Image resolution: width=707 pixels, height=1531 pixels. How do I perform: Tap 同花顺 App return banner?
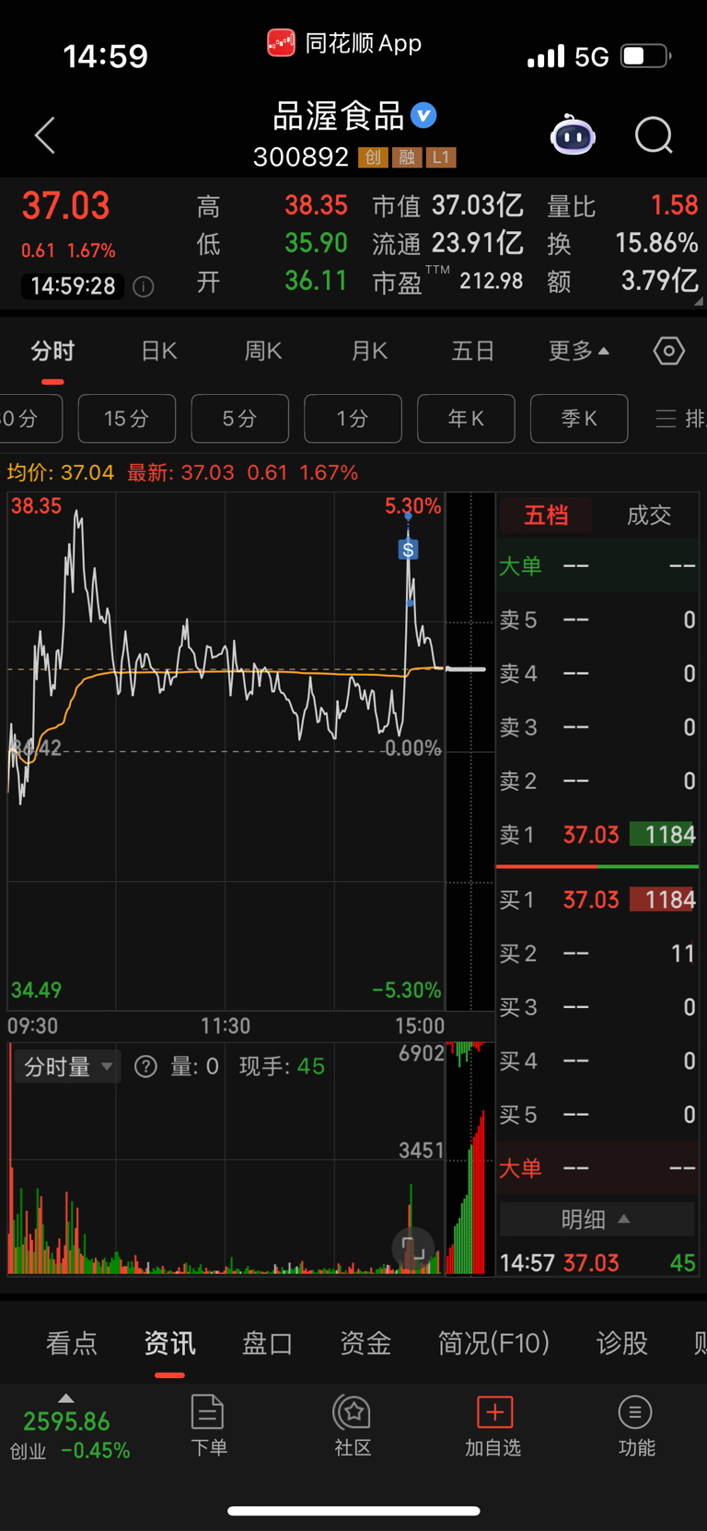coord(344,43)
